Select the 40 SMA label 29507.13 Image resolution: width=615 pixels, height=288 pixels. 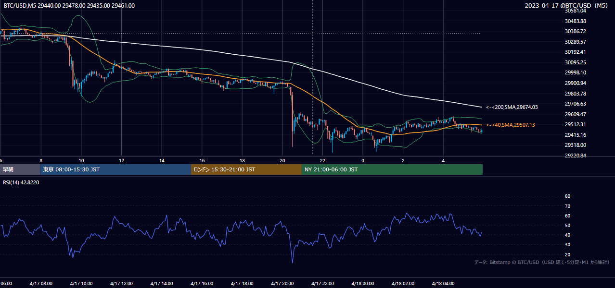click(511, 125)
